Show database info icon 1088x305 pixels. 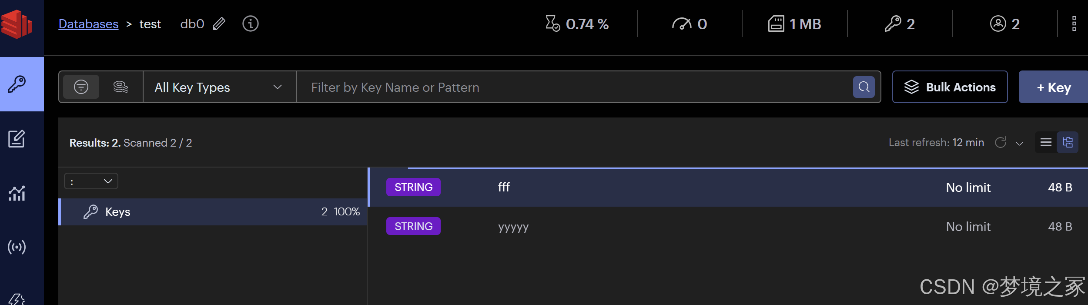pyautogui.click(x=251, y=23)
